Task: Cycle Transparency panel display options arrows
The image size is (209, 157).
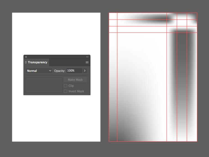Action: pyautogui.click(x=26, y=62)
